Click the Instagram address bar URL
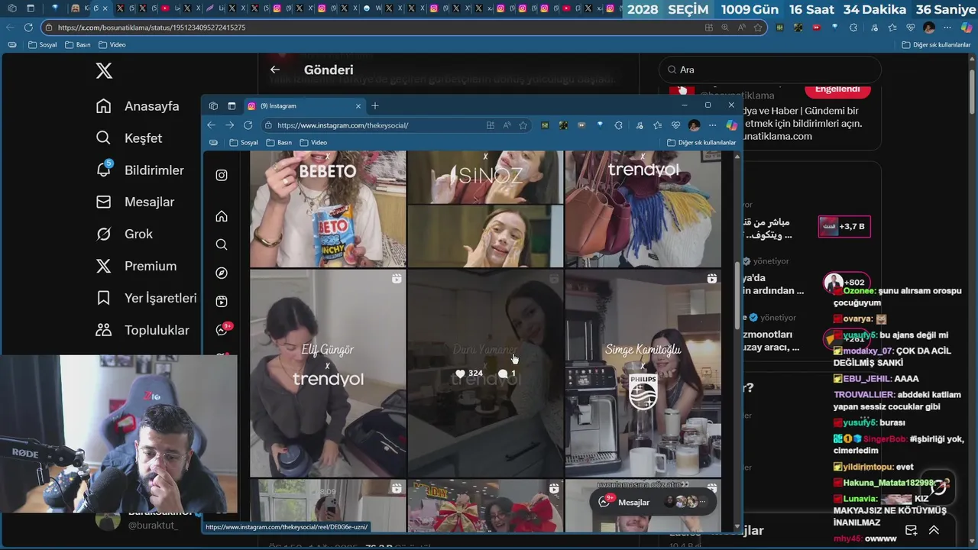978x550 pixels. pos(342,125)
